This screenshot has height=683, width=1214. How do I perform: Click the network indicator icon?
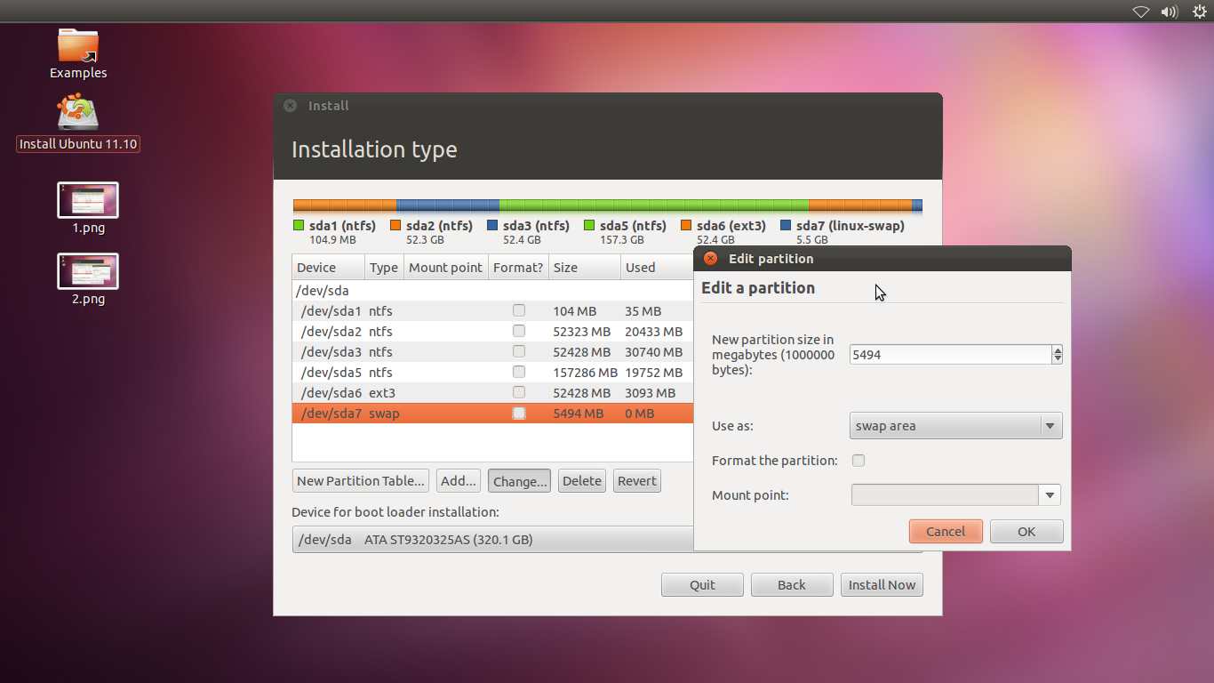click(1140, 12)
